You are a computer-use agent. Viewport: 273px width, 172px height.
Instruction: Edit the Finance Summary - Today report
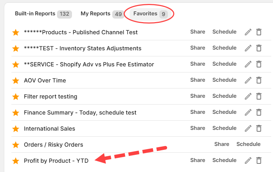248,112
